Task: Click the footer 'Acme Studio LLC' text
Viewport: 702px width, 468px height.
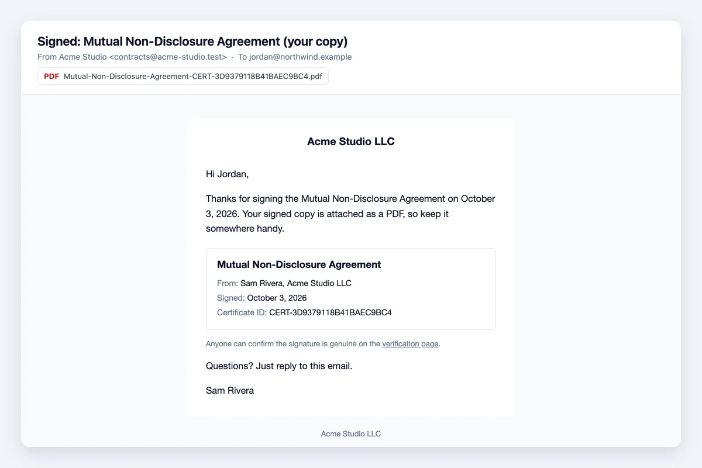Action: 351,433
